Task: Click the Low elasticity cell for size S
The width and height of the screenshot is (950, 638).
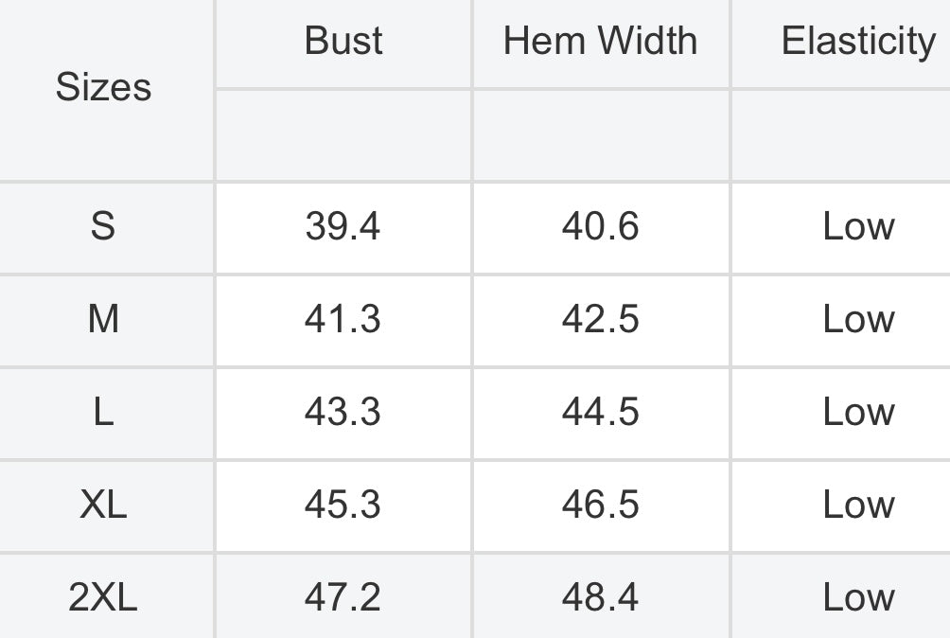Action: pyautogui.click(x=858, y=226)
